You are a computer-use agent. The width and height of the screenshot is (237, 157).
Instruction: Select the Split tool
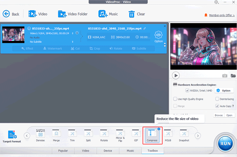point(88,135)
